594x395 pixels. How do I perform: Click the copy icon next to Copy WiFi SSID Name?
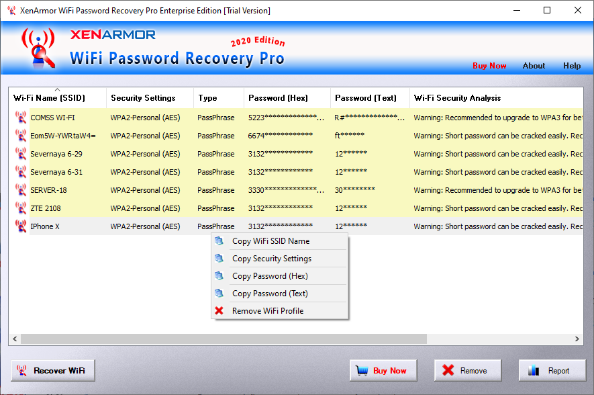point(219,240)
